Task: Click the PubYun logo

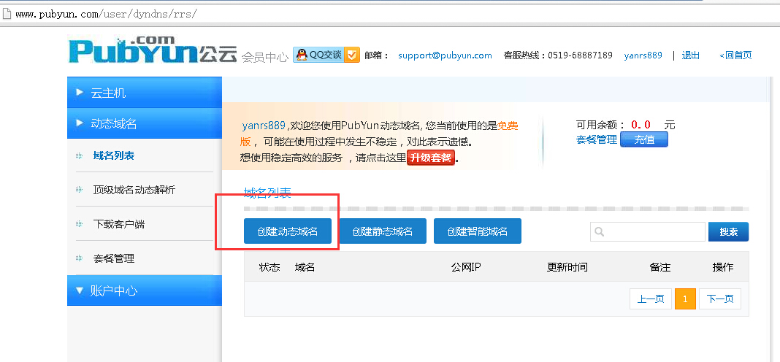Action: point(153,49)
